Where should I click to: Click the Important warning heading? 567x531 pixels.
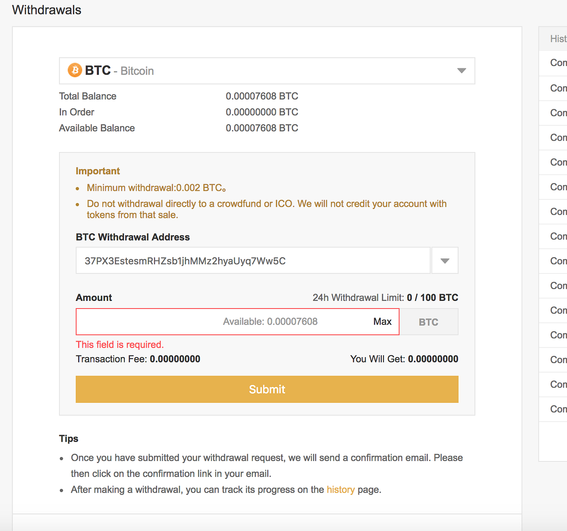[98, 171]
